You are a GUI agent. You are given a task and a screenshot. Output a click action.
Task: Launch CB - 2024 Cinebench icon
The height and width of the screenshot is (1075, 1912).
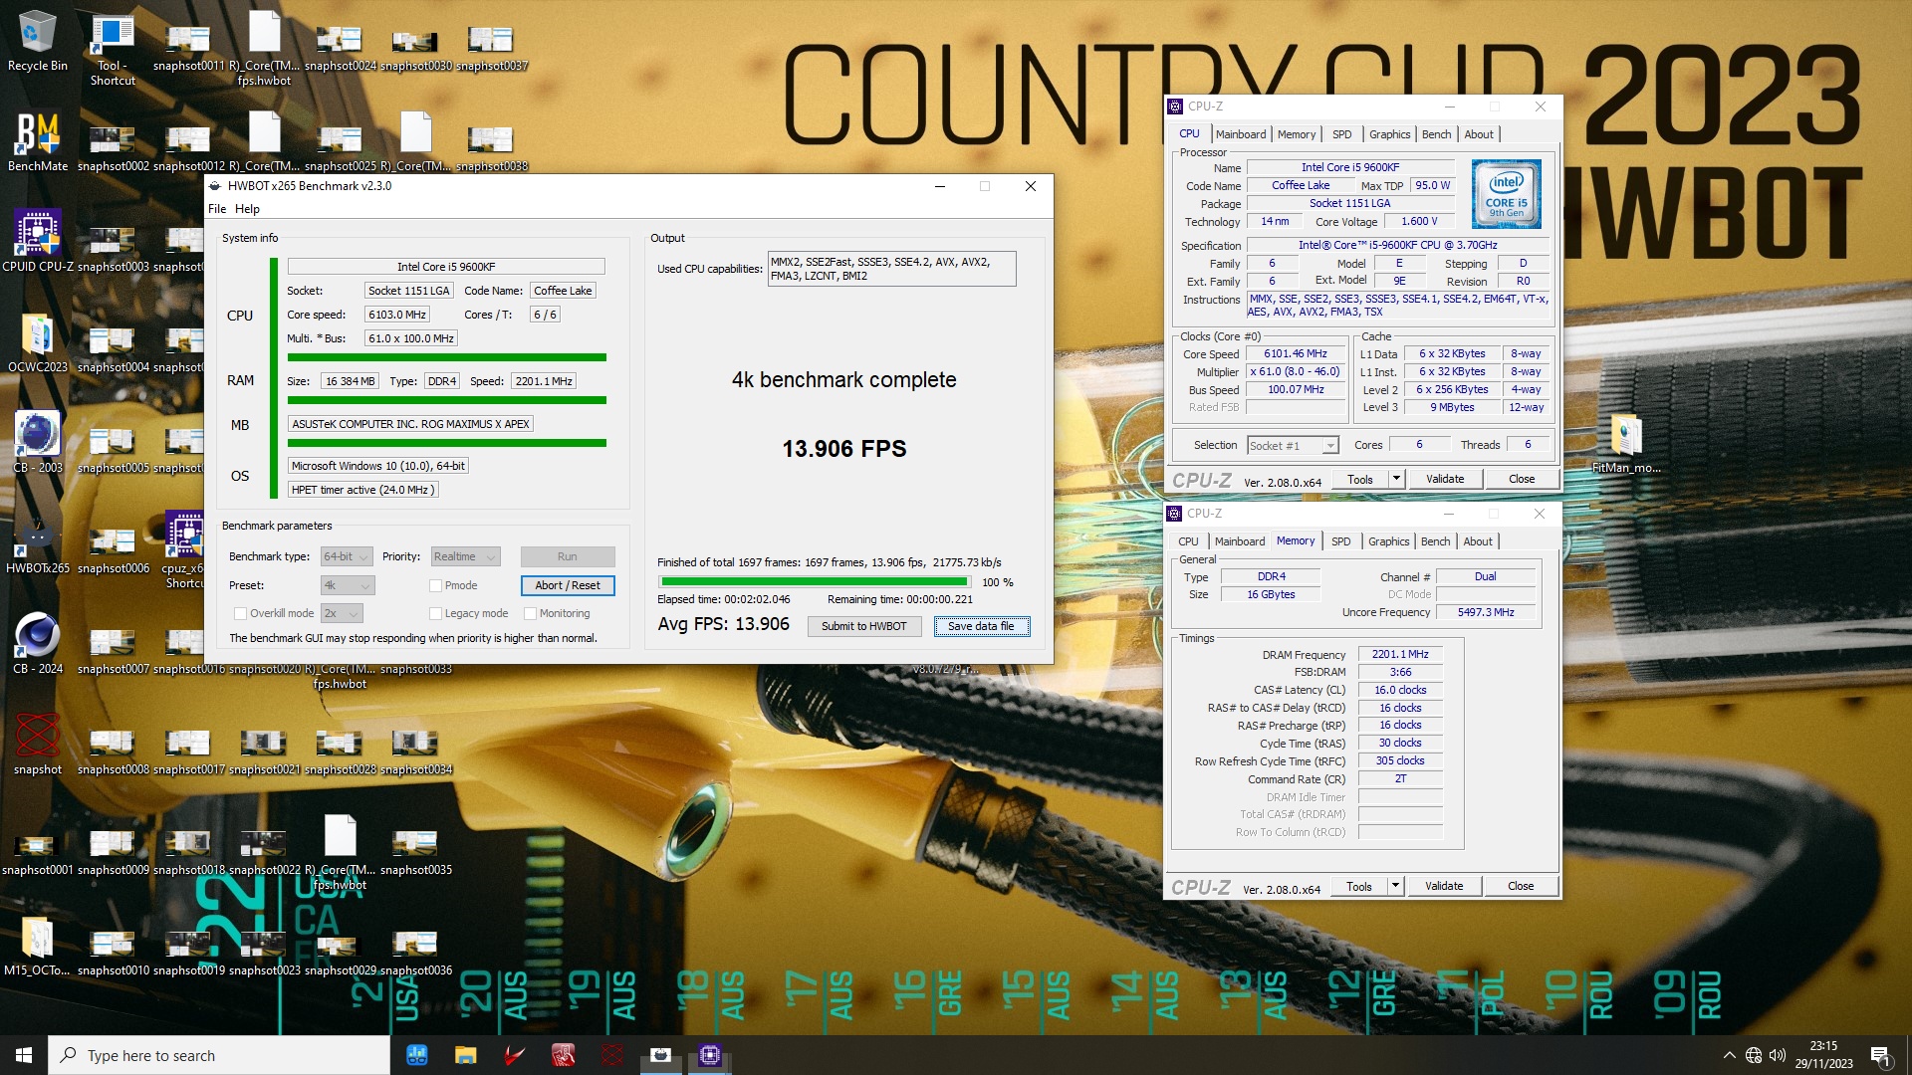[x=38, y=643]
